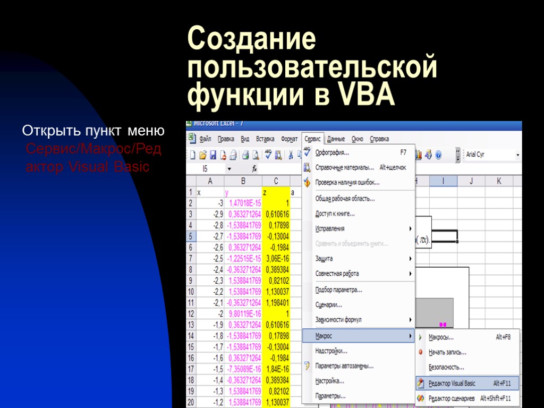Screen dimensions: 544x408
Task: Select Доступ к книге menu item
Action: point(359,214)
